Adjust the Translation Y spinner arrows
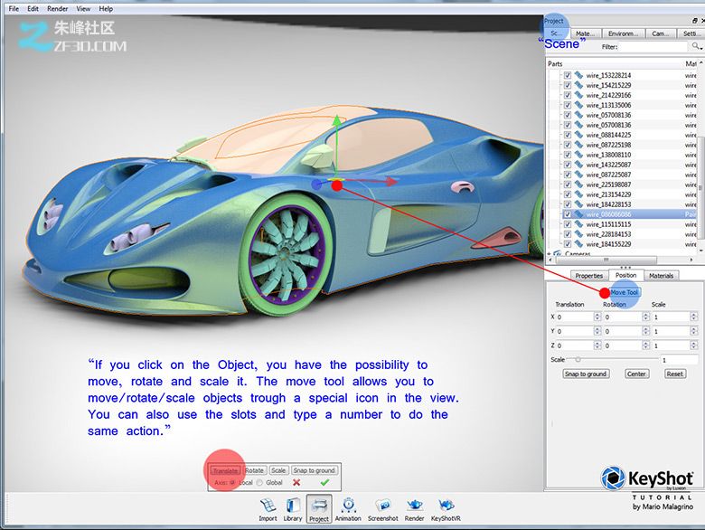Image resolution: width=705 pixels, height=530 pixels. click(x=597, y=331)
